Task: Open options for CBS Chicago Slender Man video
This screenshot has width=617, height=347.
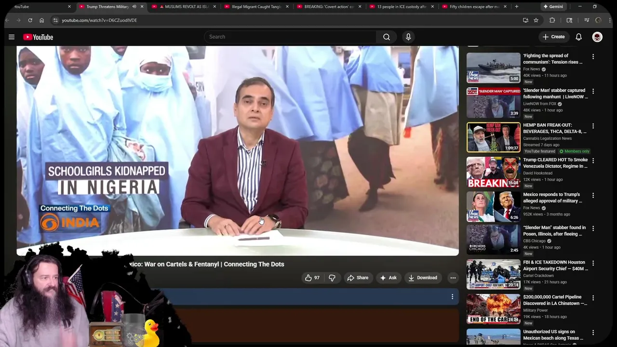Action: [593, 229]
